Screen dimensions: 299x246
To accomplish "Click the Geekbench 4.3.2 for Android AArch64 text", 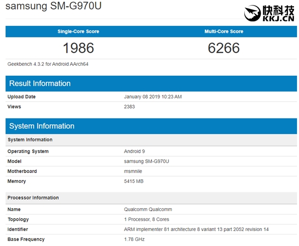I will coord(48,64).
